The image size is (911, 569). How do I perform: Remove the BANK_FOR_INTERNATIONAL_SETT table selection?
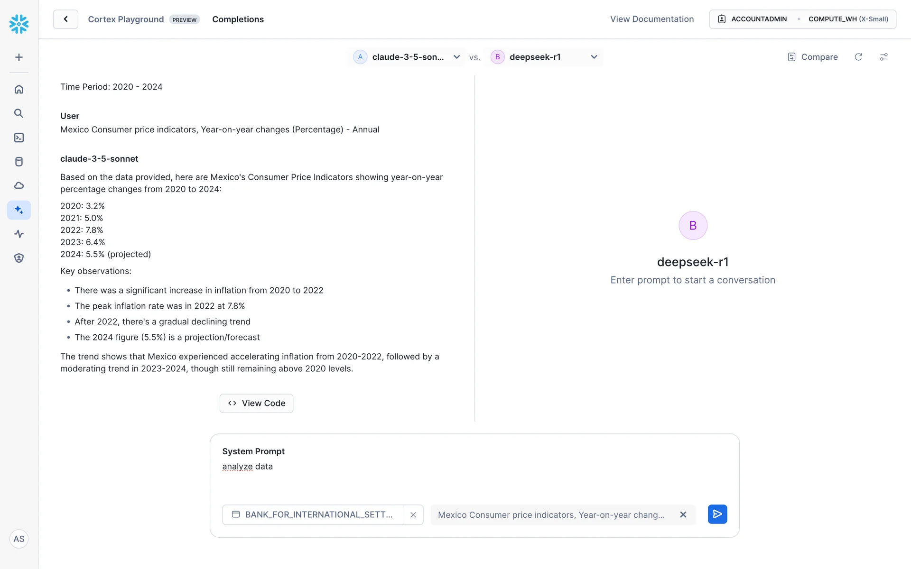[x=413, y=514]
